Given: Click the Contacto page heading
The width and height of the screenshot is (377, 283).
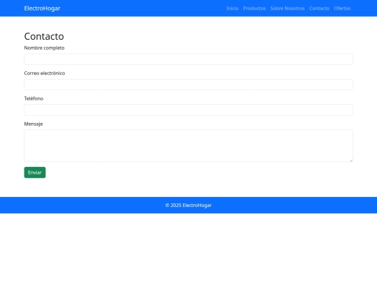Looking at the screenshot, I should (44, 36).
